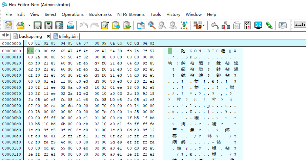Image resolution: width=306 pixels, height=160 pixels.
Task: Click the Save As floppy icon with asterisk
Action: (x=48, y=25)
